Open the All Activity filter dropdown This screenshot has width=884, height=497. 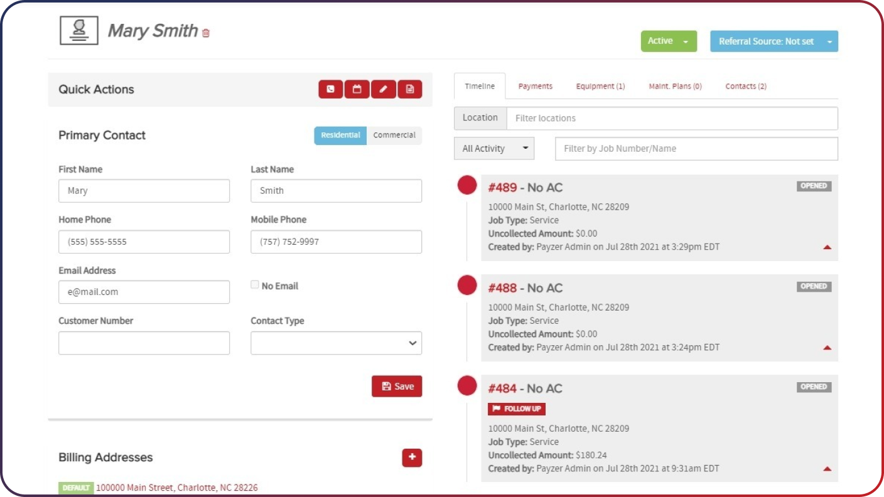pyautogui.click(x=494, y=149)
